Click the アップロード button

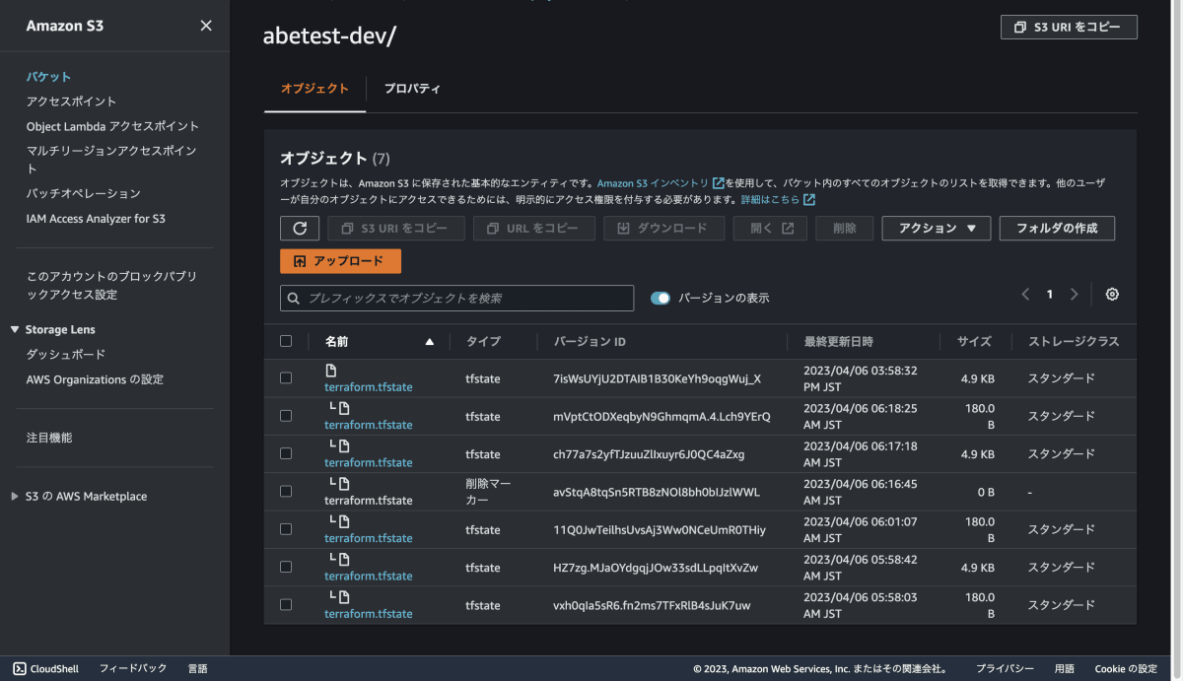(340, 261)
